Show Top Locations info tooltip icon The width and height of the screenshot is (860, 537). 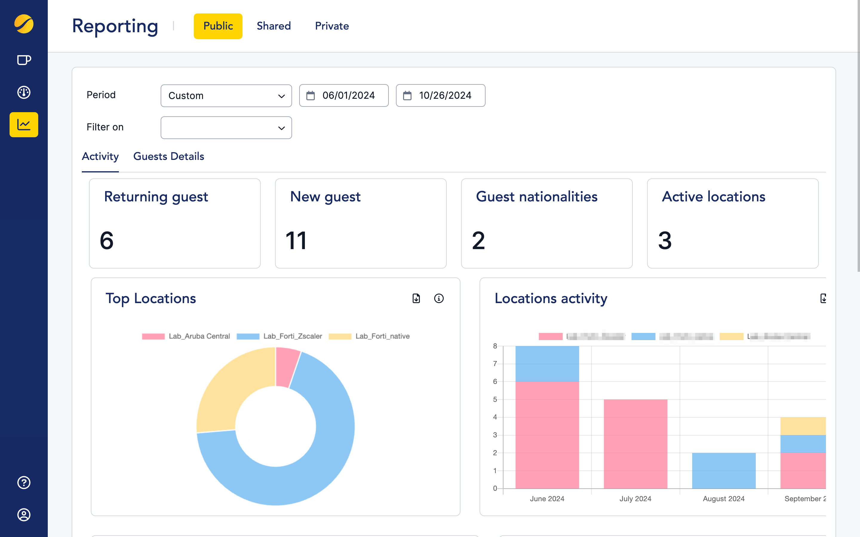439,298
